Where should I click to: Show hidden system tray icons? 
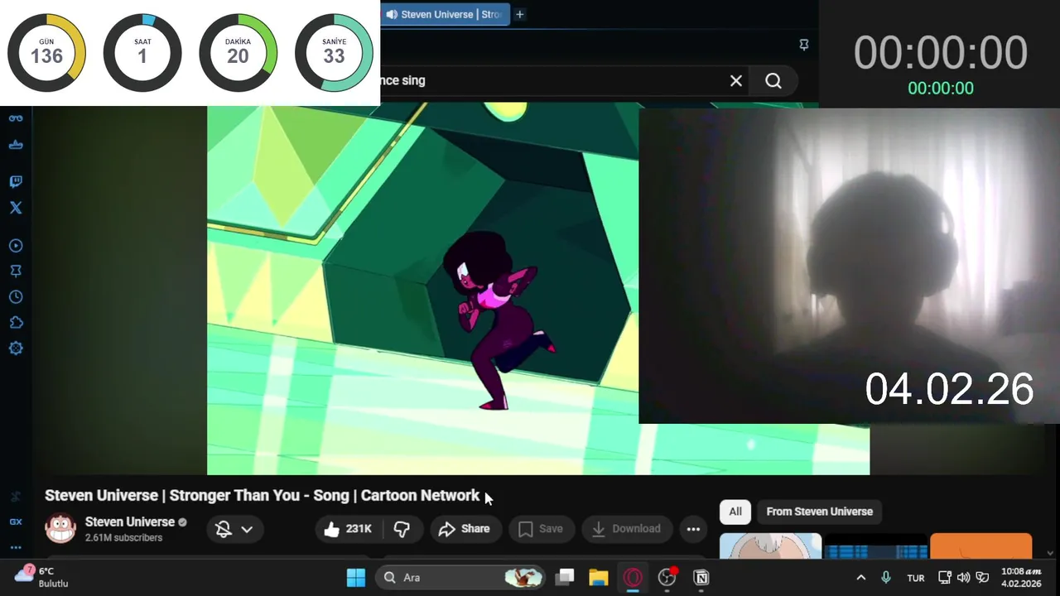[860, 578]
